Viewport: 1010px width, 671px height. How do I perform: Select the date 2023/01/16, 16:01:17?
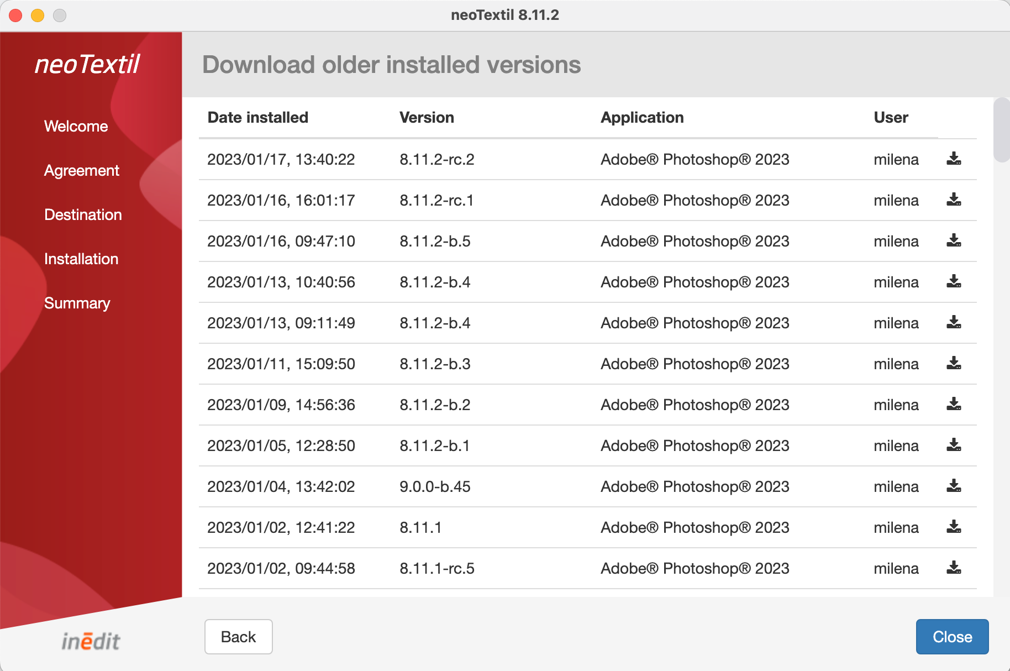pos(281,200)
